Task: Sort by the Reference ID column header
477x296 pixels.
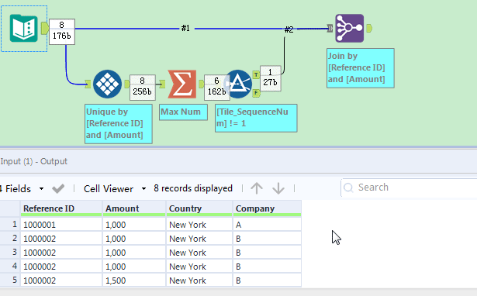Action: (x=60, y=208)
